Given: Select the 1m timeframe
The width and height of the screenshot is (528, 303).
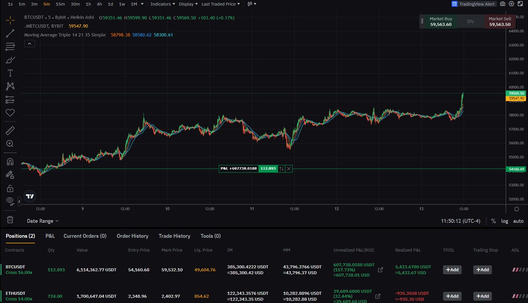Looking at the screenshot, I should (22, 4).
